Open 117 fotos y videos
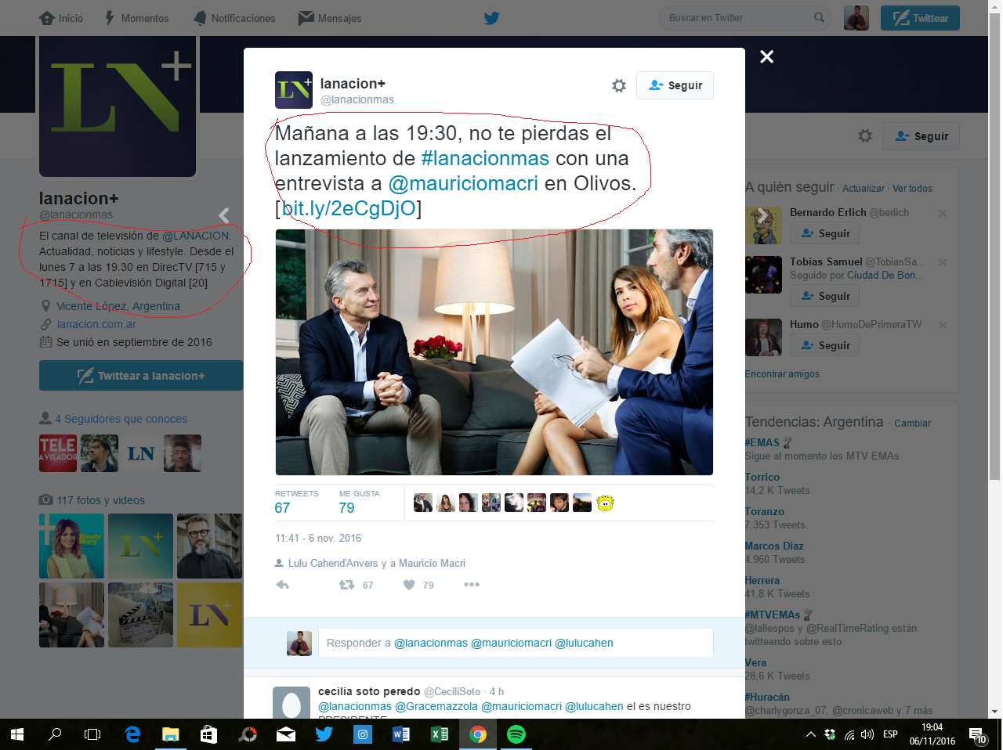Image resolution: width=1003 pixels, height=750 pixels. pyautogui.click(x=100, y=500)
